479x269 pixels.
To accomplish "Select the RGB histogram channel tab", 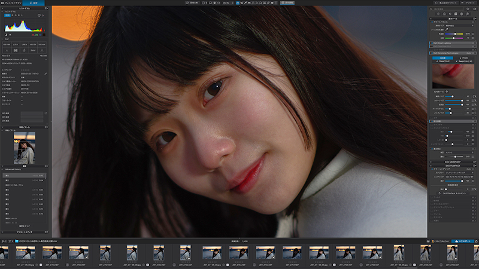I will (x=8, y=16).
